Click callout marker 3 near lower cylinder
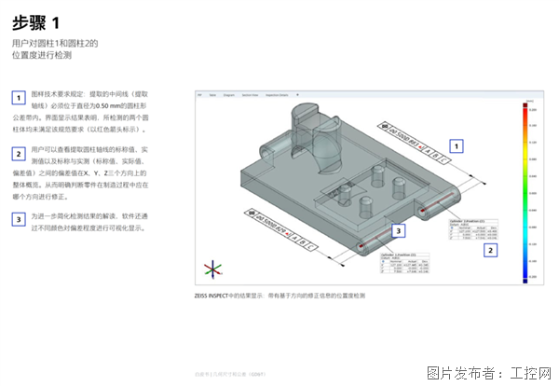 [398, 229]
